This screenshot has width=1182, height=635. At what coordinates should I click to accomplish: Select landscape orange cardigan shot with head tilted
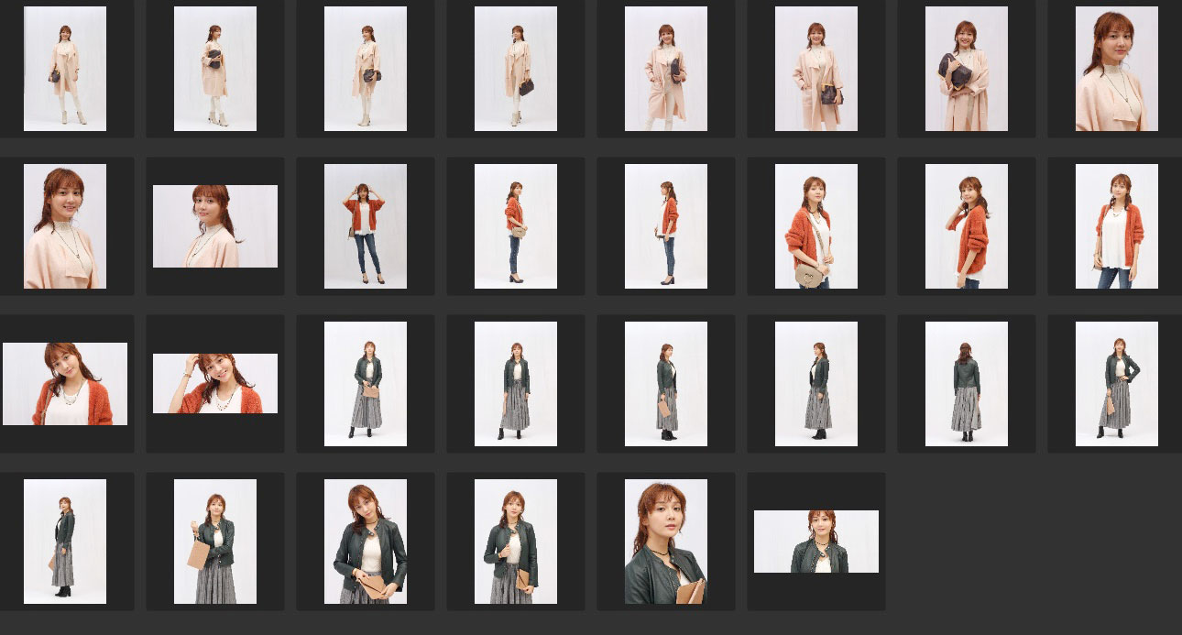tap(65, 384)
